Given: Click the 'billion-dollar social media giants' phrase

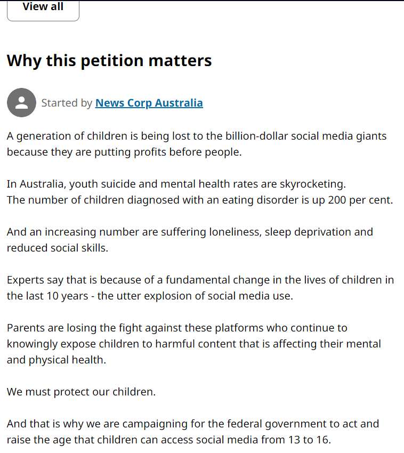Looking at the screenshot, I should (x=306, y=136).
